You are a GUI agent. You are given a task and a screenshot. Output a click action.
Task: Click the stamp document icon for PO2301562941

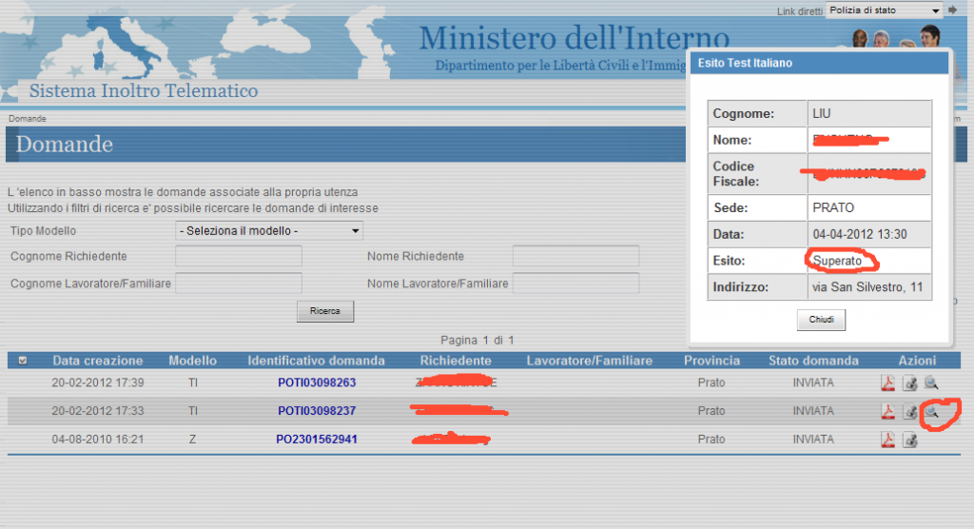point(910,440)
